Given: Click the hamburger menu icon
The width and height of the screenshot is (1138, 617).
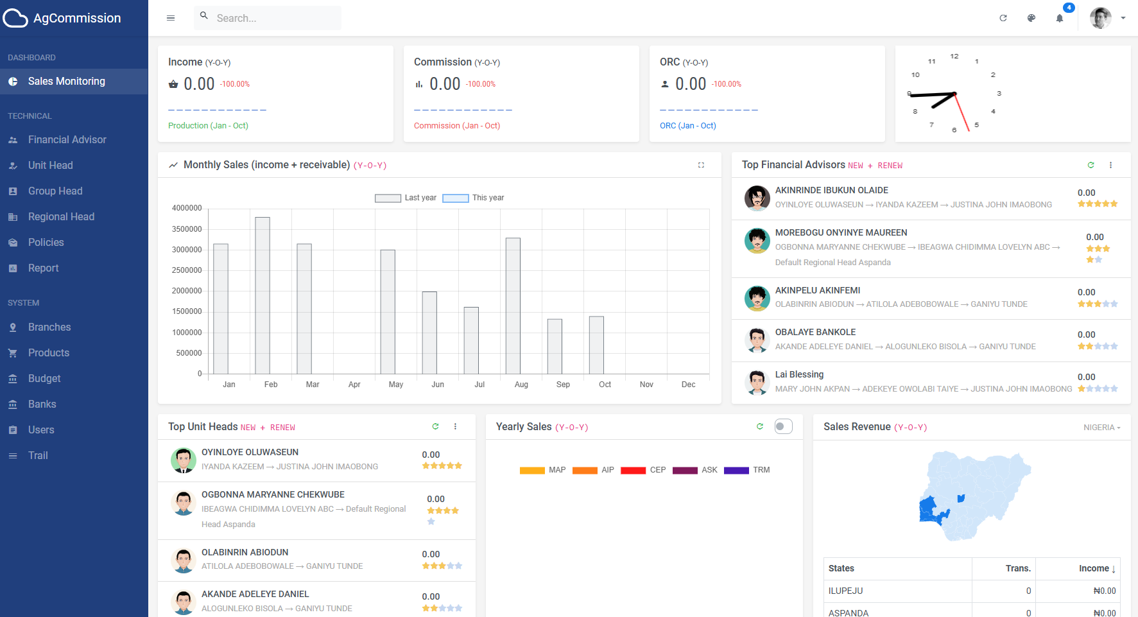Looking at the screenshot, I should 171,18.
